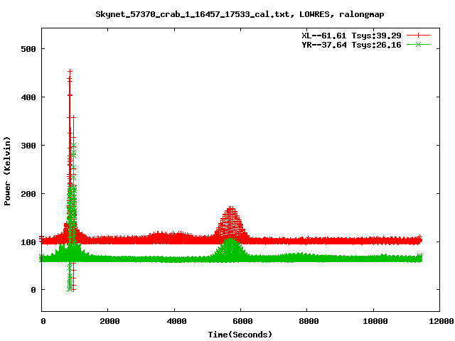Click the green legend line sample
Screen dimensions: 455x341
click(x=418, y=45)
